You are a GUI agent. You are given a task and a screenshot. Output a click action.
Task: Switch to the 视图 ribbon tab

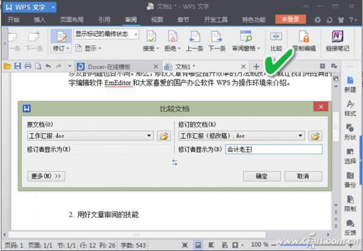[x=157, y=19]
